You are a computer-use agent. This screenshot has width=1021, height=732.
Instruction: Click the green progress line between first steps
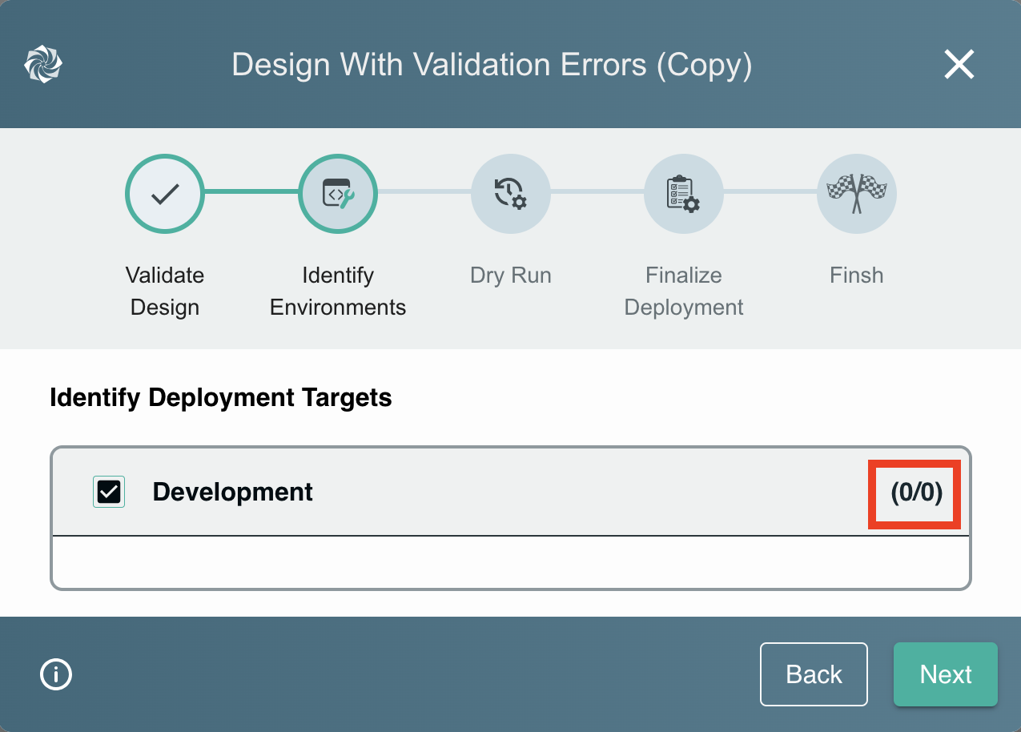coord(251,192)
